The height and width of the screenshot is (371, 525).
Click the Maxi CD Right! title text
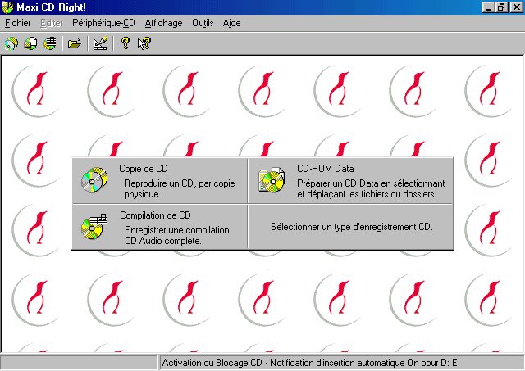click(x=51, y=7)
